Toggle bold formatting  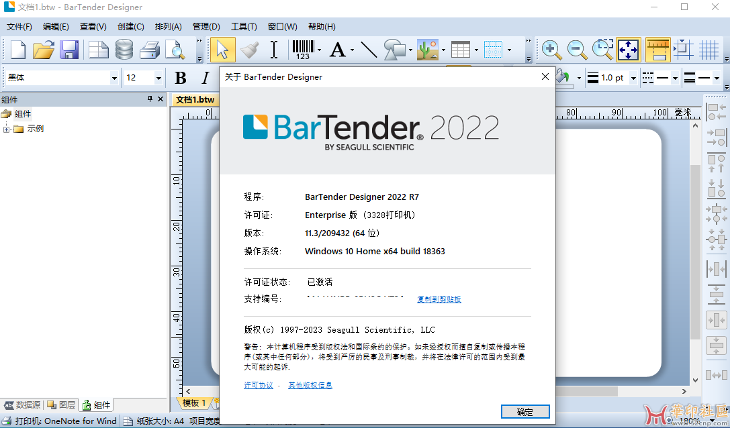point(181,78)
